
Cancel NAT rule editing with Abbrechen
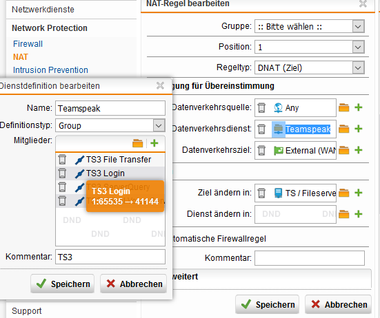click(x=339, y=304)
